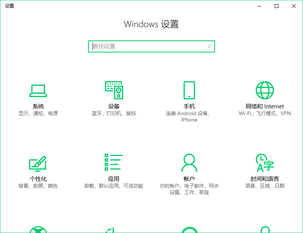Open the 网络和 Internet globe icon
303x233 pixels.
(x=264, y=90)
